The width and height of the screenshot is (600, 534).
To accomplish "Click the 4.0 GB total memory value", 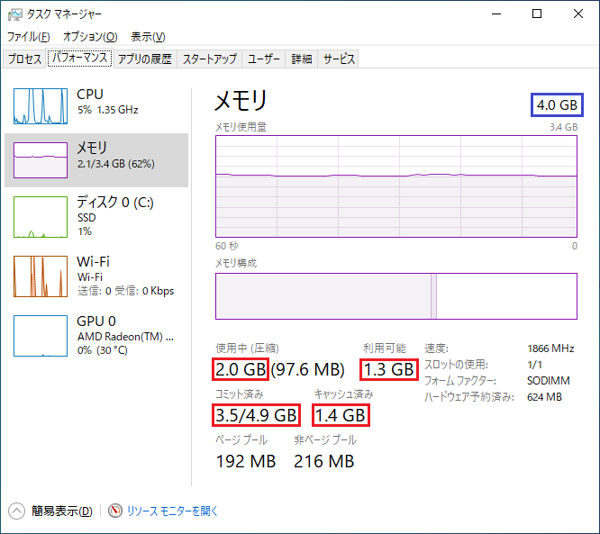I will 557,104.
